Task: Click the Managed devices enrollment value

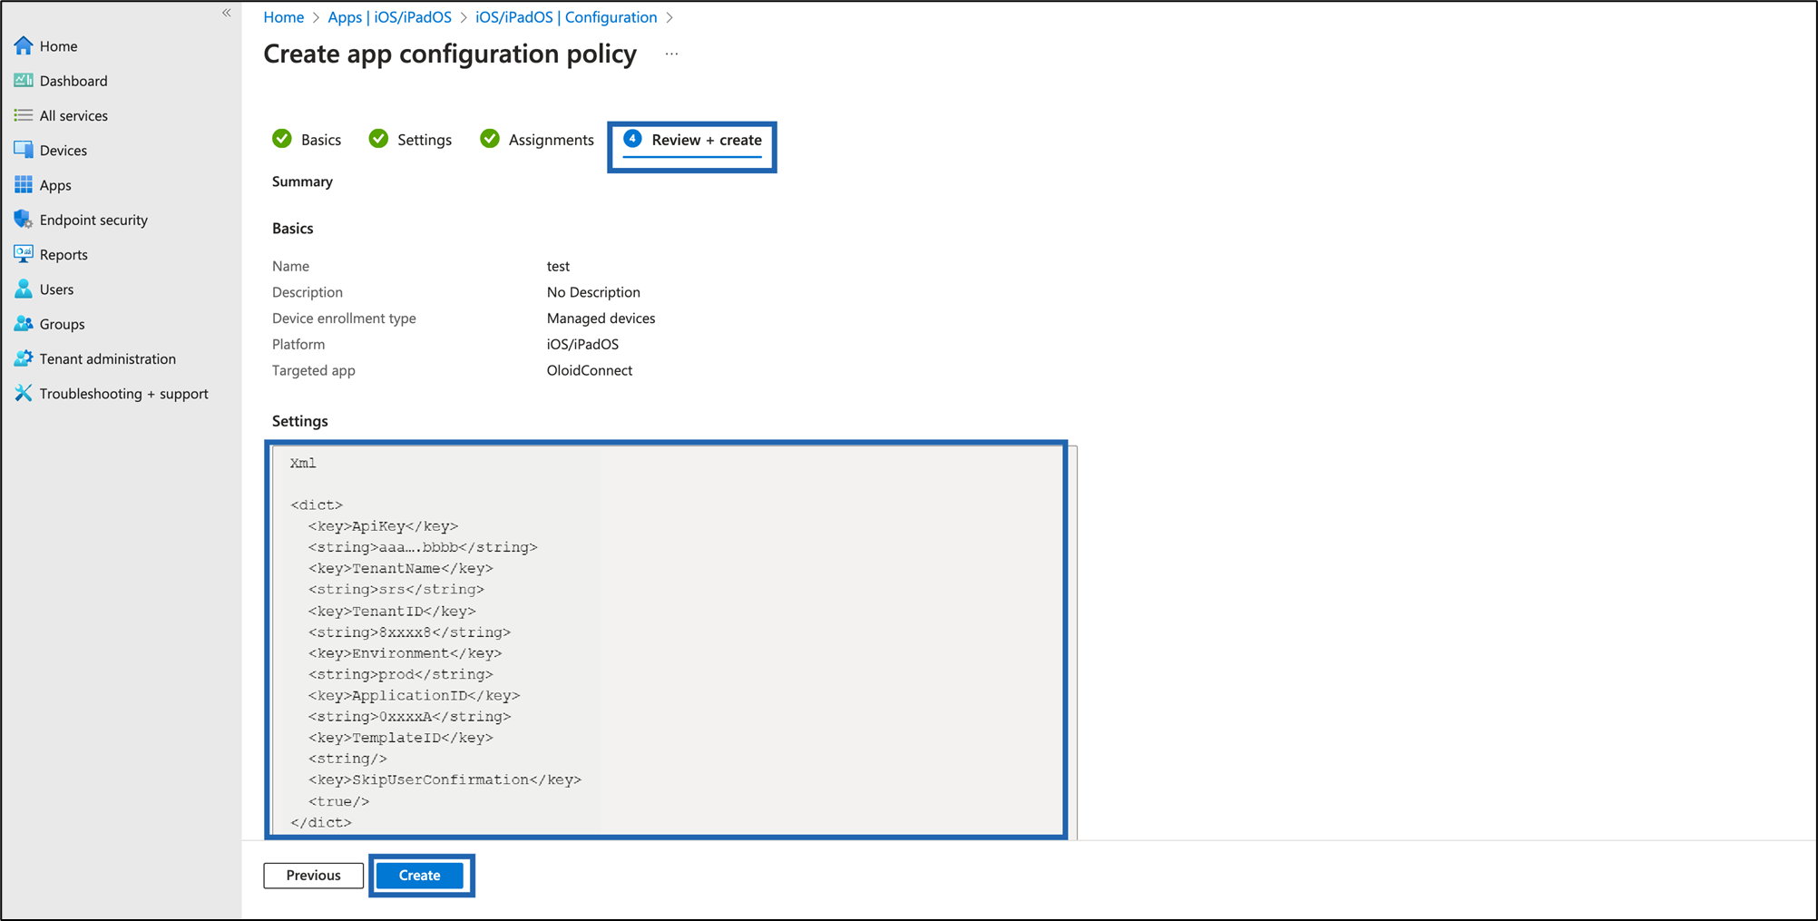Action: click(601, 318)
